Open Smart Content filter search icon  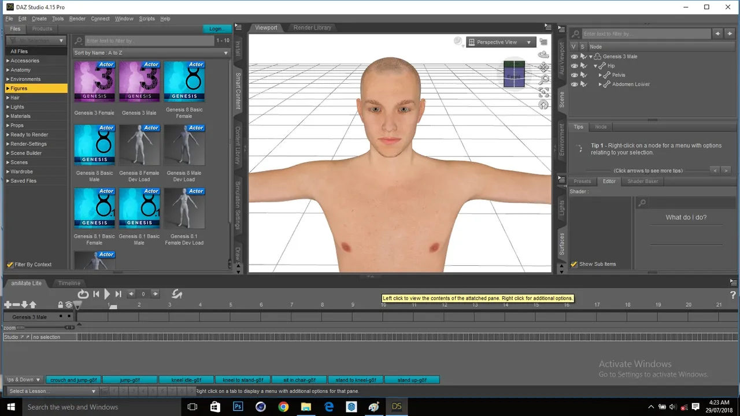click(x=79, y=41)
